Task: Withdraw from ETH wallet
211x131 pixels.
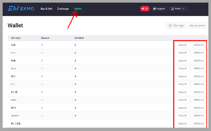Action: [x=198, y=108]
